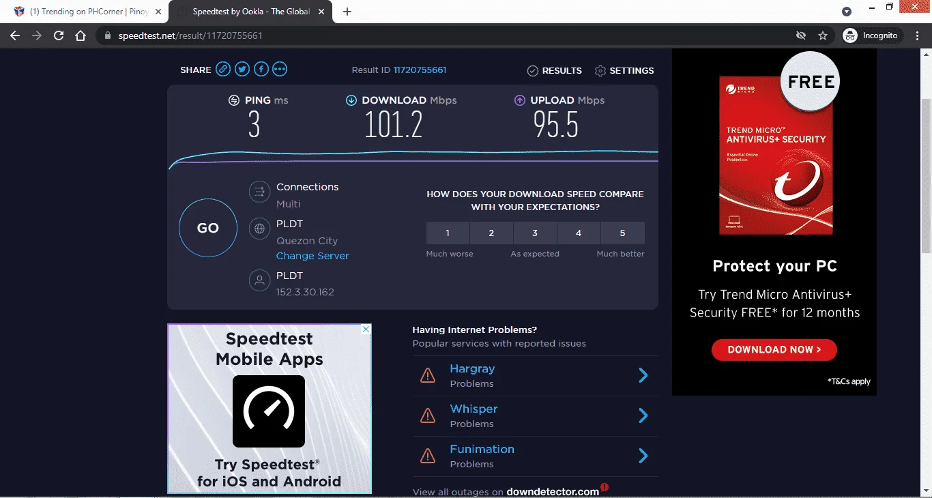Image resolution: width=932 pixels, height=498 pixels.
Task: Click the Connections mode icon
Action: [259, 192]
